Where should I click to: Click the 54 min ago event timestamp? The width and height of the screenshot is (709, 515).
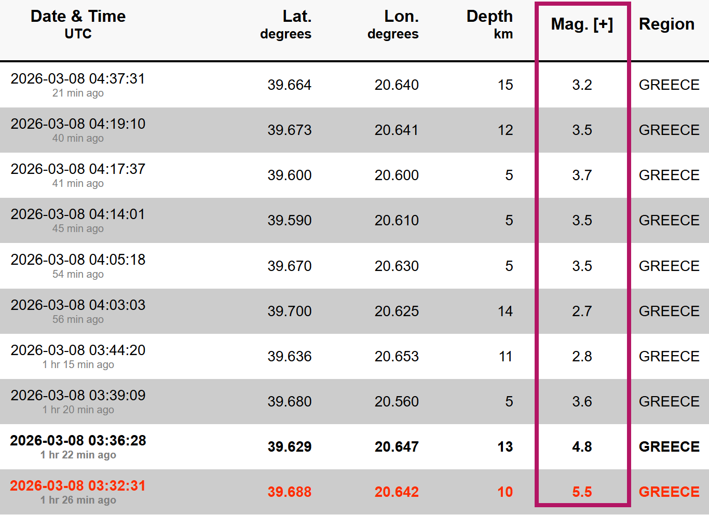pos(78,274)
